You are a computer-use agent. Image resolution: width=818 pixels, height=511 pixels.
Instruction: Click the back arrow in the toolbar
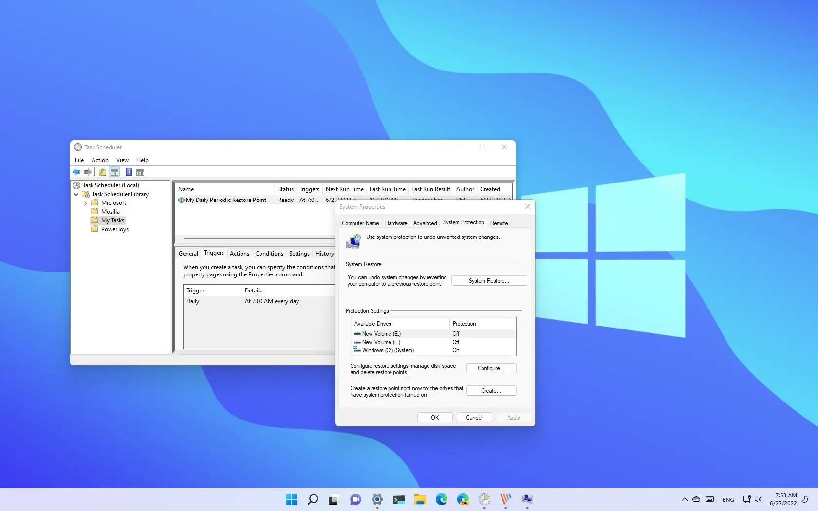click(x=76, y=172)
